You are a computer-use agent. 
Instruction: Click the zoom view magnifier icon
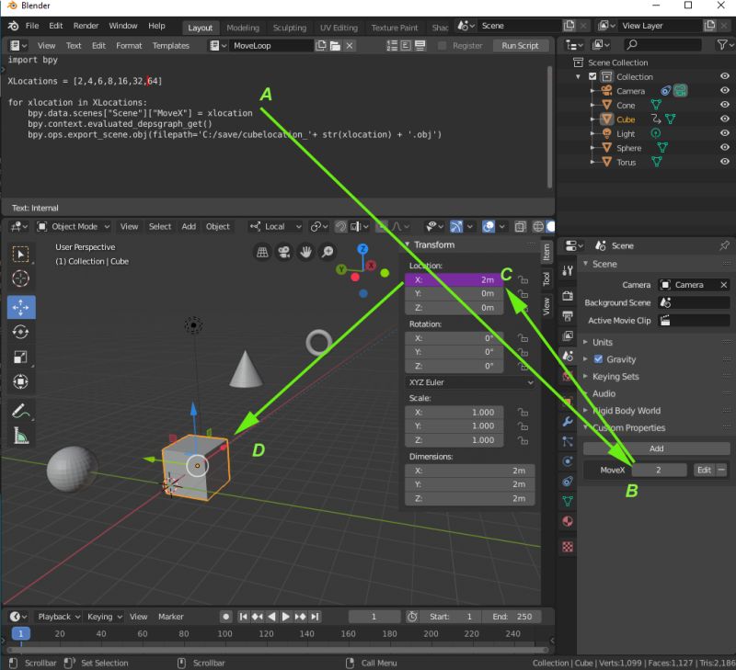pyautogui.click(x=328, y=252)
